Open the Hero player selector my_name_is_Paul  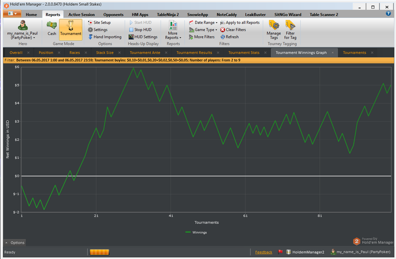pos(23,30)
